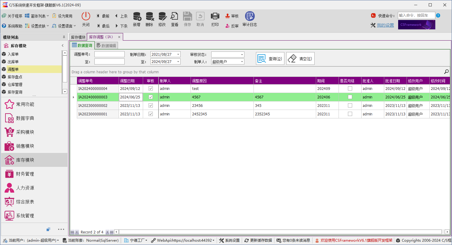Switch to the 库存模块 document tab
Screen dimensions: 452x245
(78, 37)
